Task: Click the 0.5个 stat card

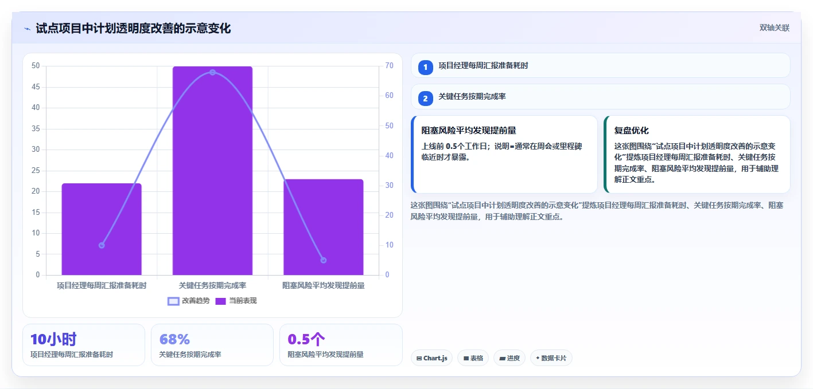Action: click(x=341, y=345)
